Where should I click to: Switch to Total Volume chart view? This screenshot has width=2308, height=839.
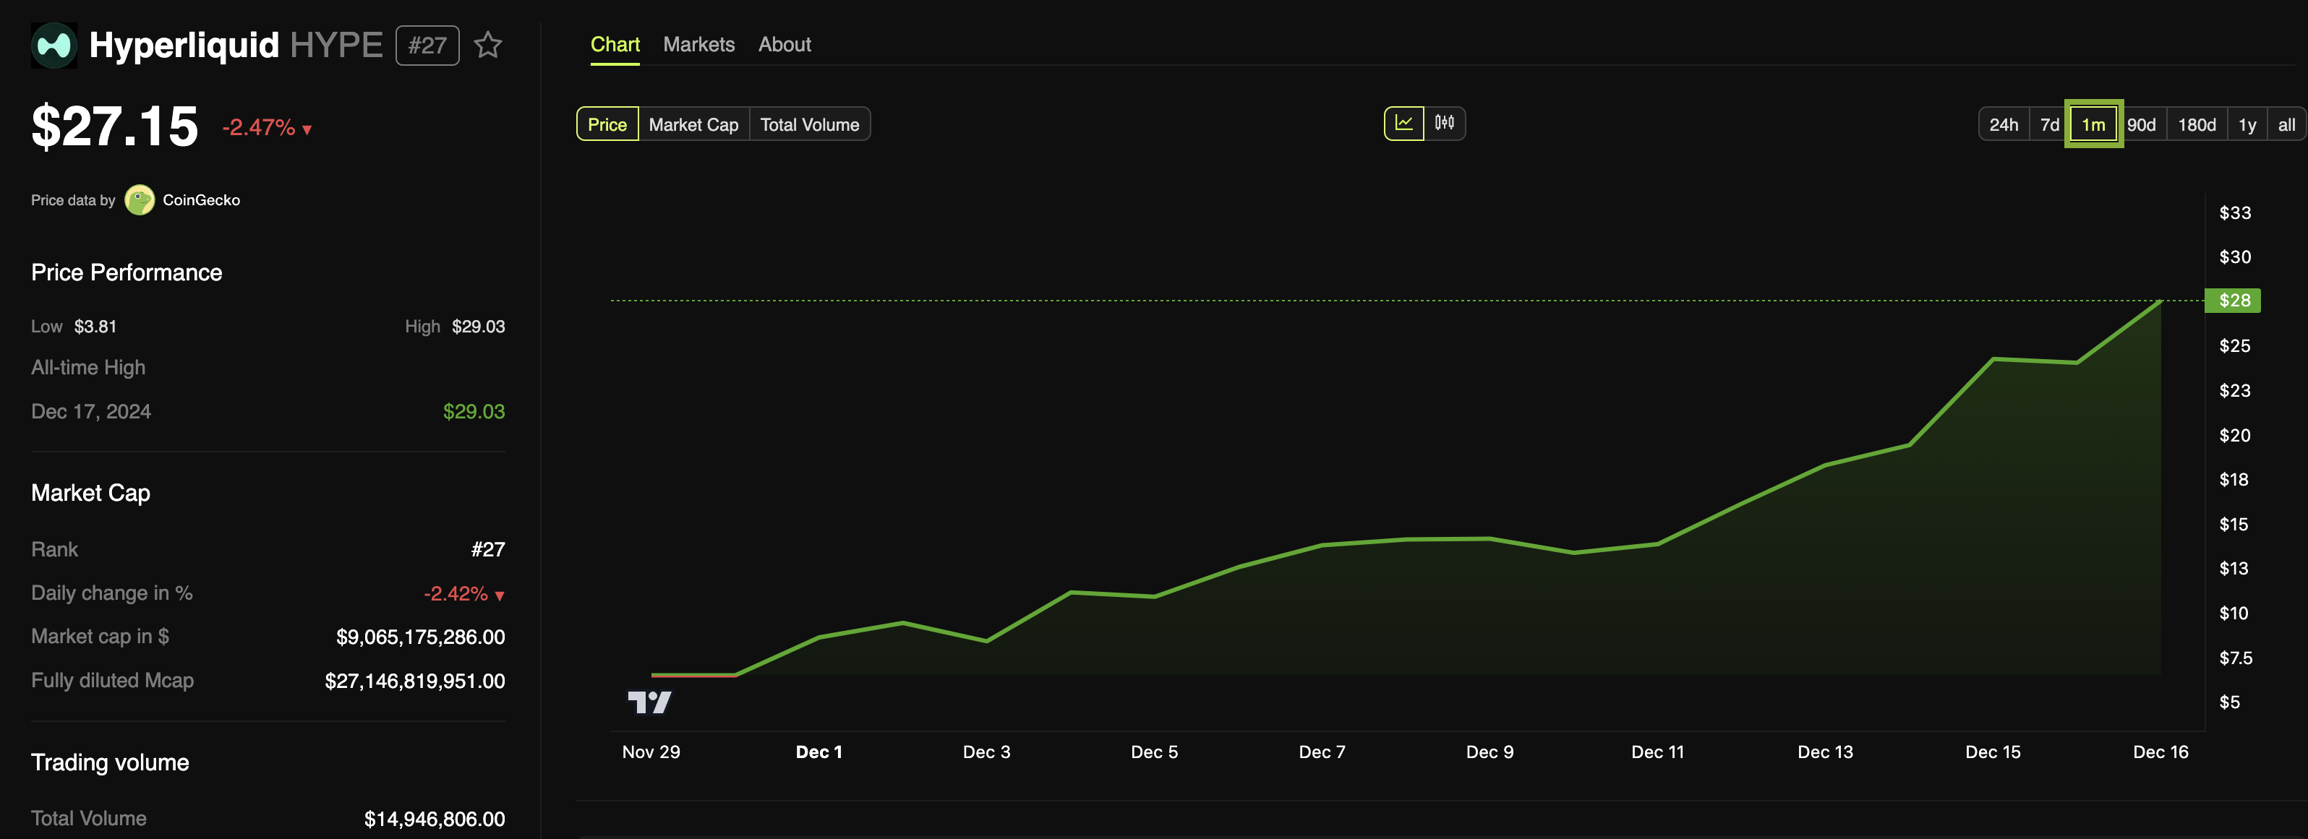click(x=810, y=124)
